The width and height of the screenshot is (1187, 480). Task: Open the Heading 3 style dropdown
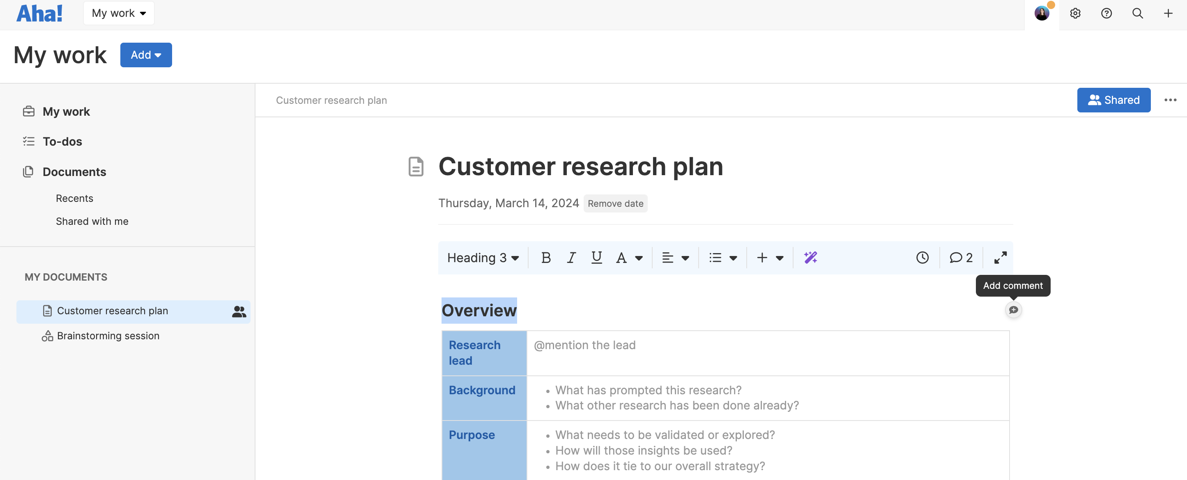483,257
